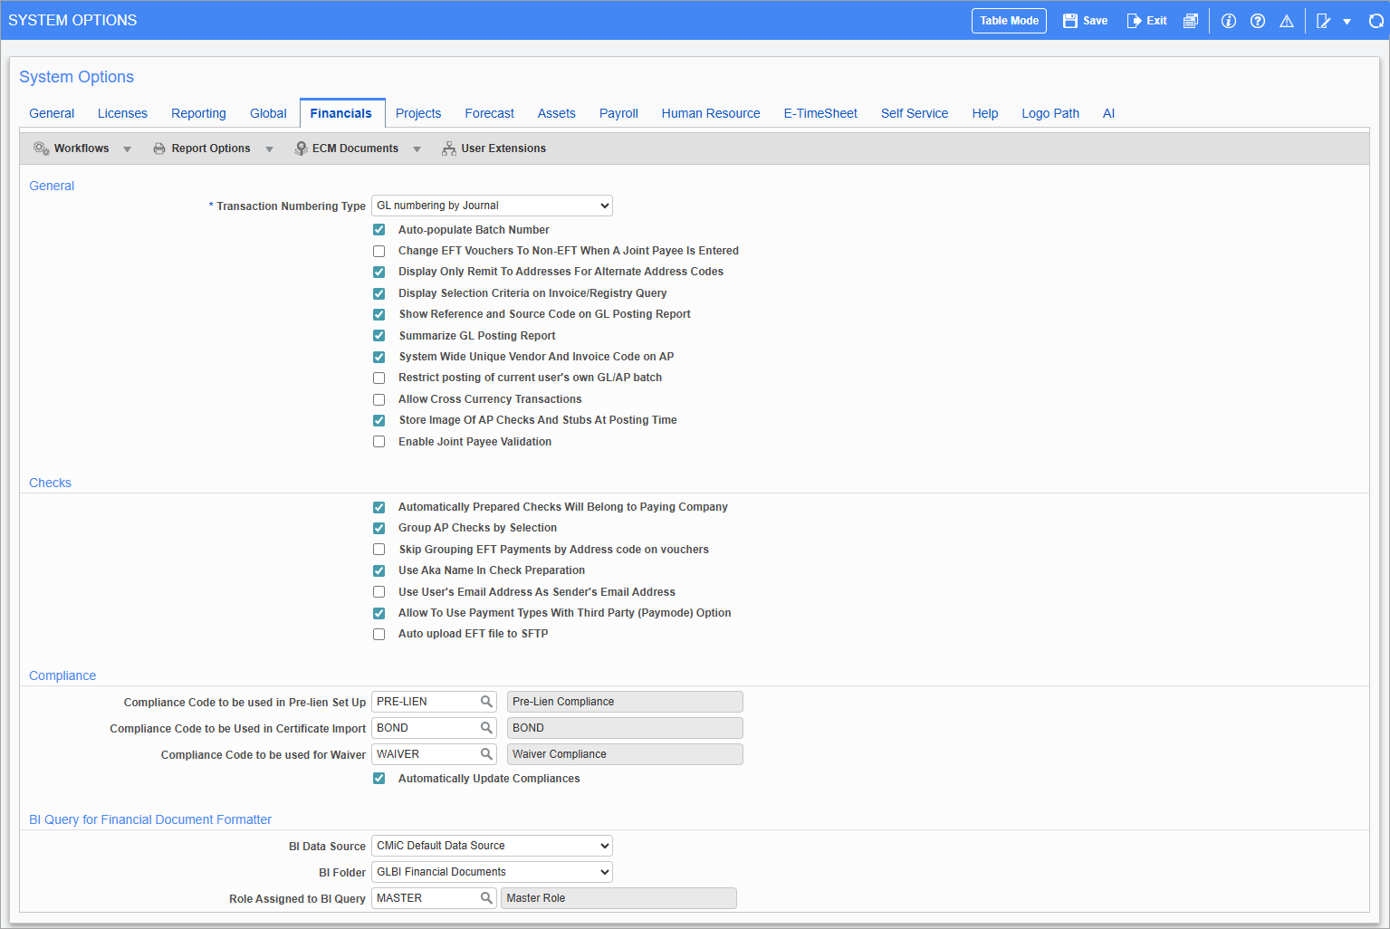Toggle Store Image Of AP Checks checkbox
This screenshot has height=929, width=1390.
379,420
